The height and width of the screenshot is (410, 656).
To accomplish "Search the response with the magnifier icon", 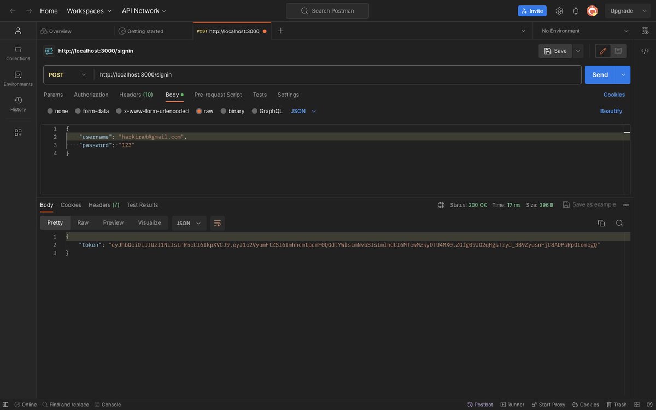I will click(619, 223).
